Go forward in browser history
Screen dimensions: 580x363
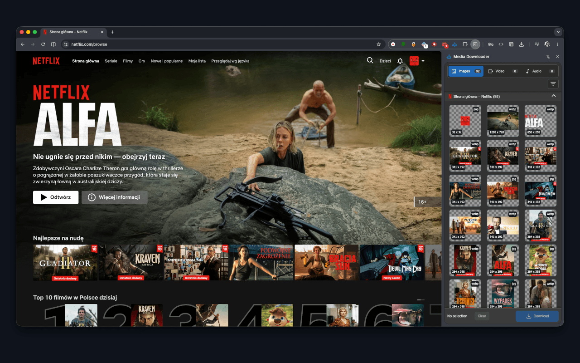[33, 44]
